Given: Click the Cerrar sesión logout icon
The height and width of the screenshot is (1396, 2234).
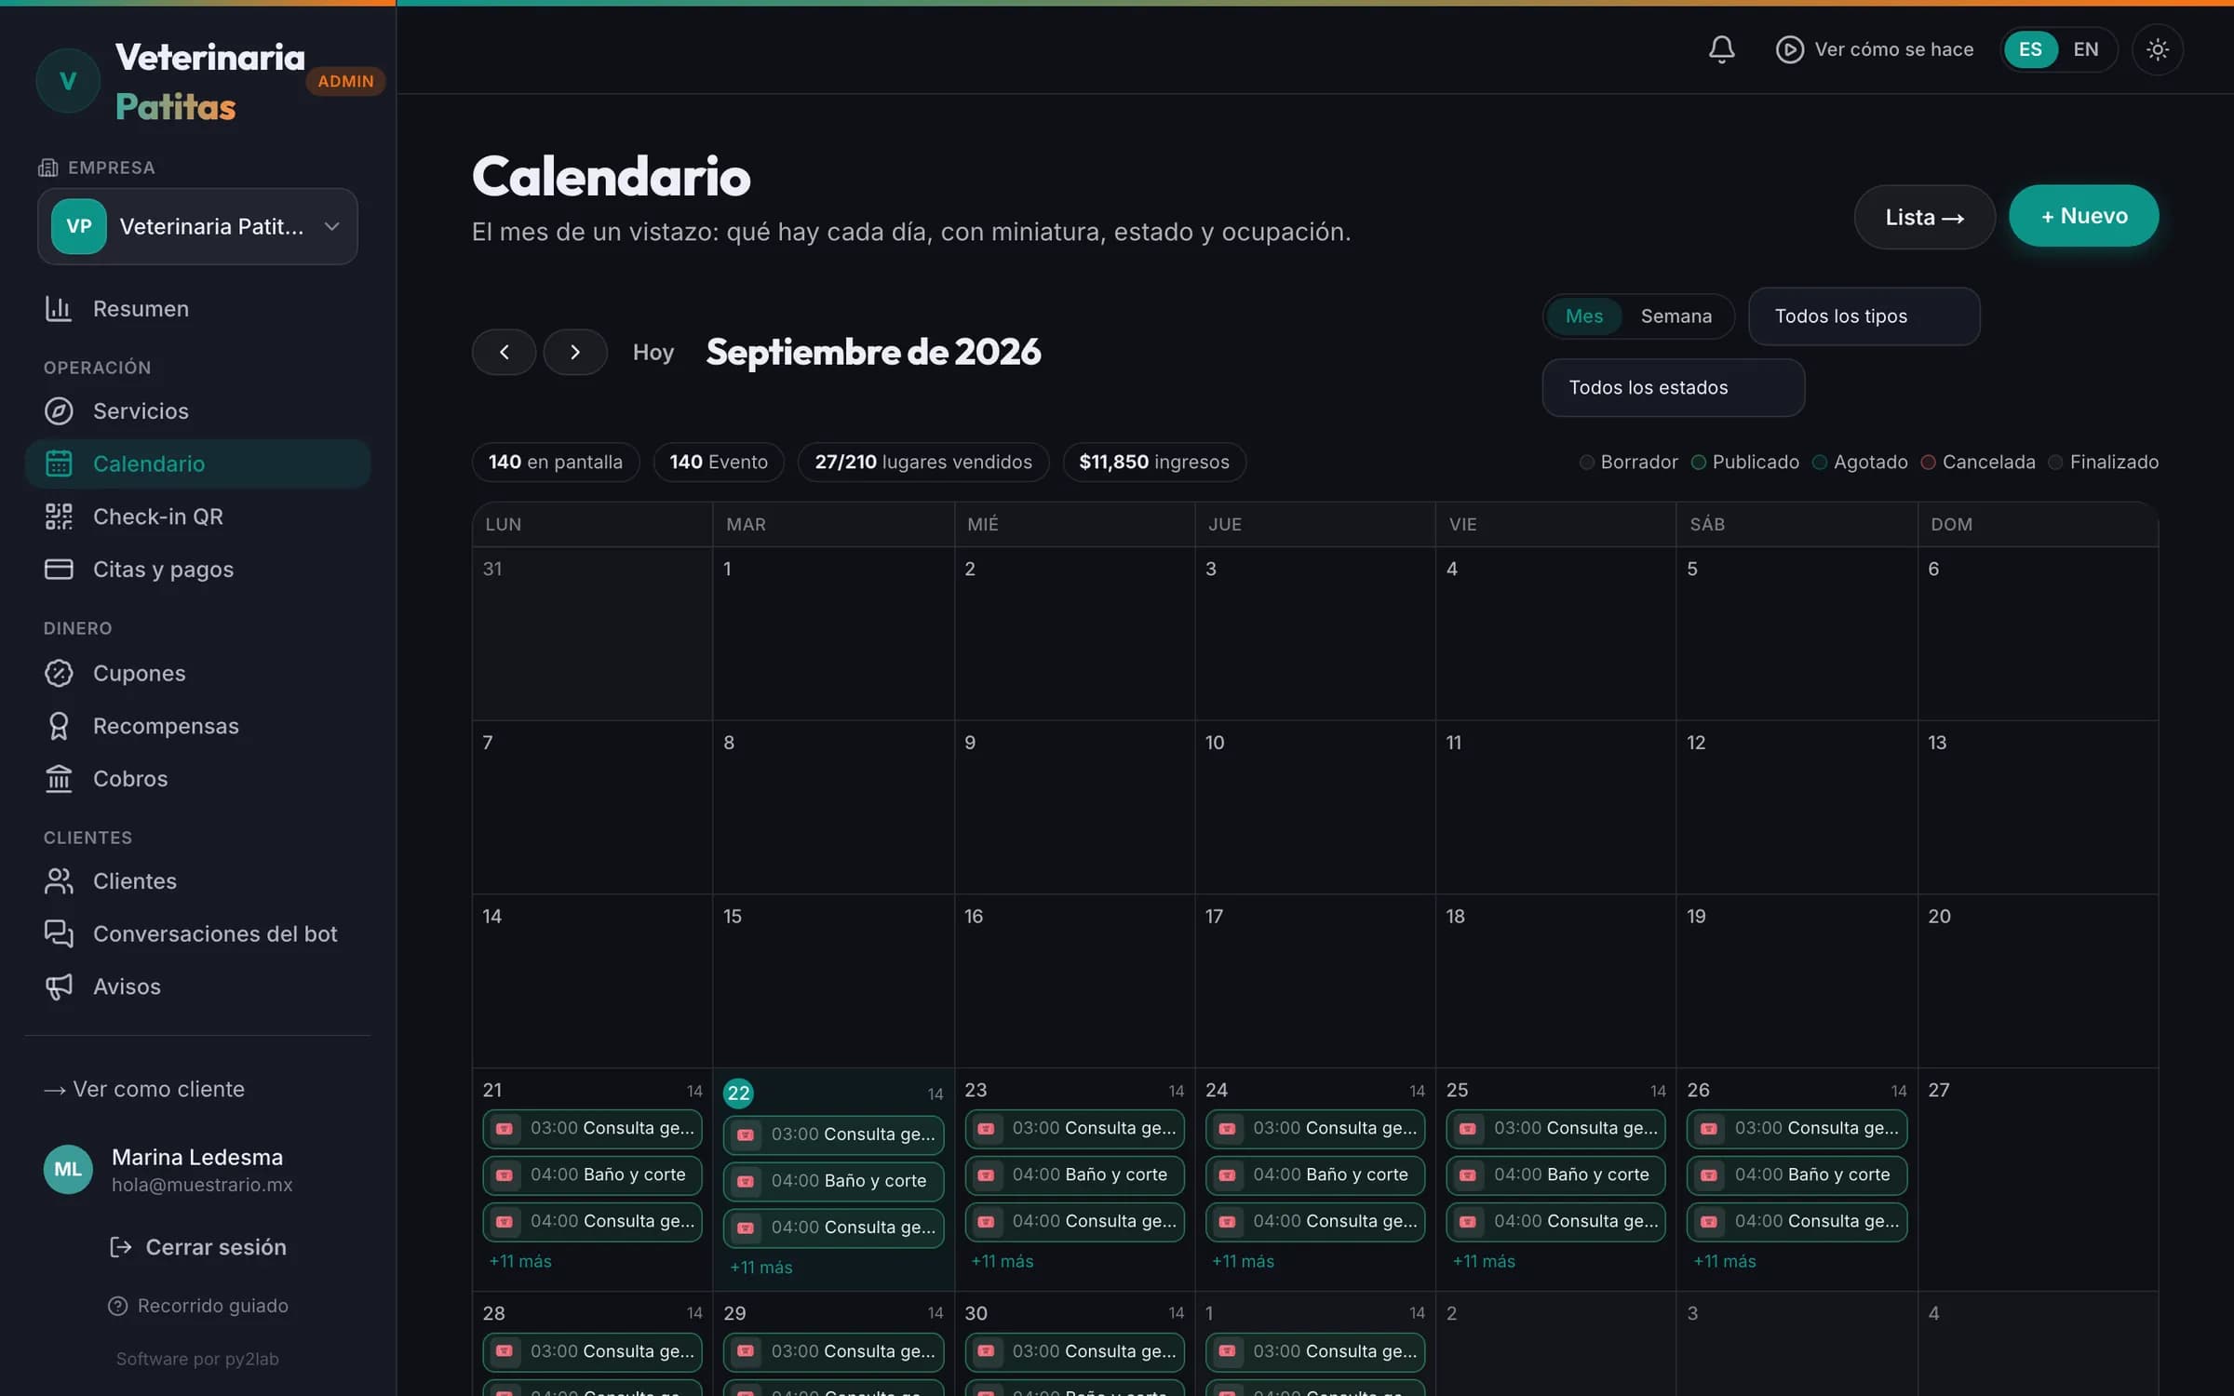Looking at the screenshot, I should click(x=121, y=1247).
